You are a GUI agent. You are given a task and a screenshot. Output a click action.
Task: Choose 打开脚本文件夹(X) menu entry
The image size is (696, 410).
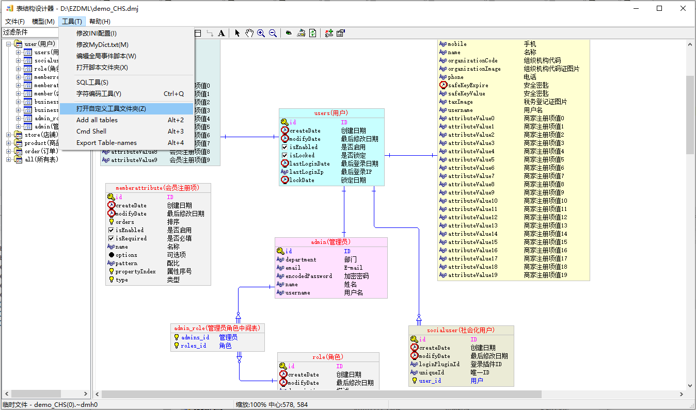pos(126,68)
